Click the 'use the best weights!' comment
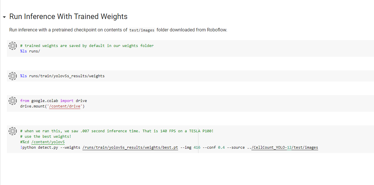Image resolution: width=374 pixels, height=185 pixels. pos(46,137)
